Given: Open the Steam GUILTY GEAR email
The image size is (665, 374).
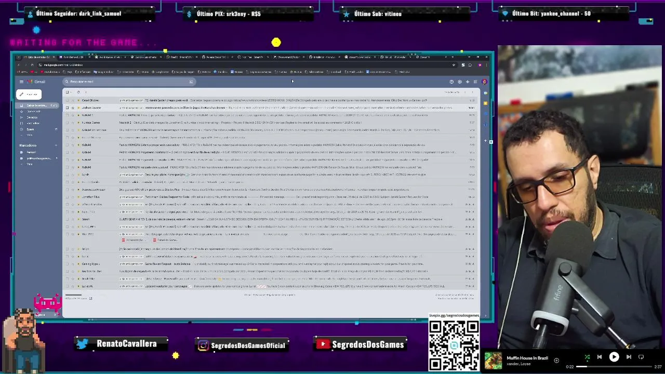Looking at the screenshot, I should tap(270, 219).
